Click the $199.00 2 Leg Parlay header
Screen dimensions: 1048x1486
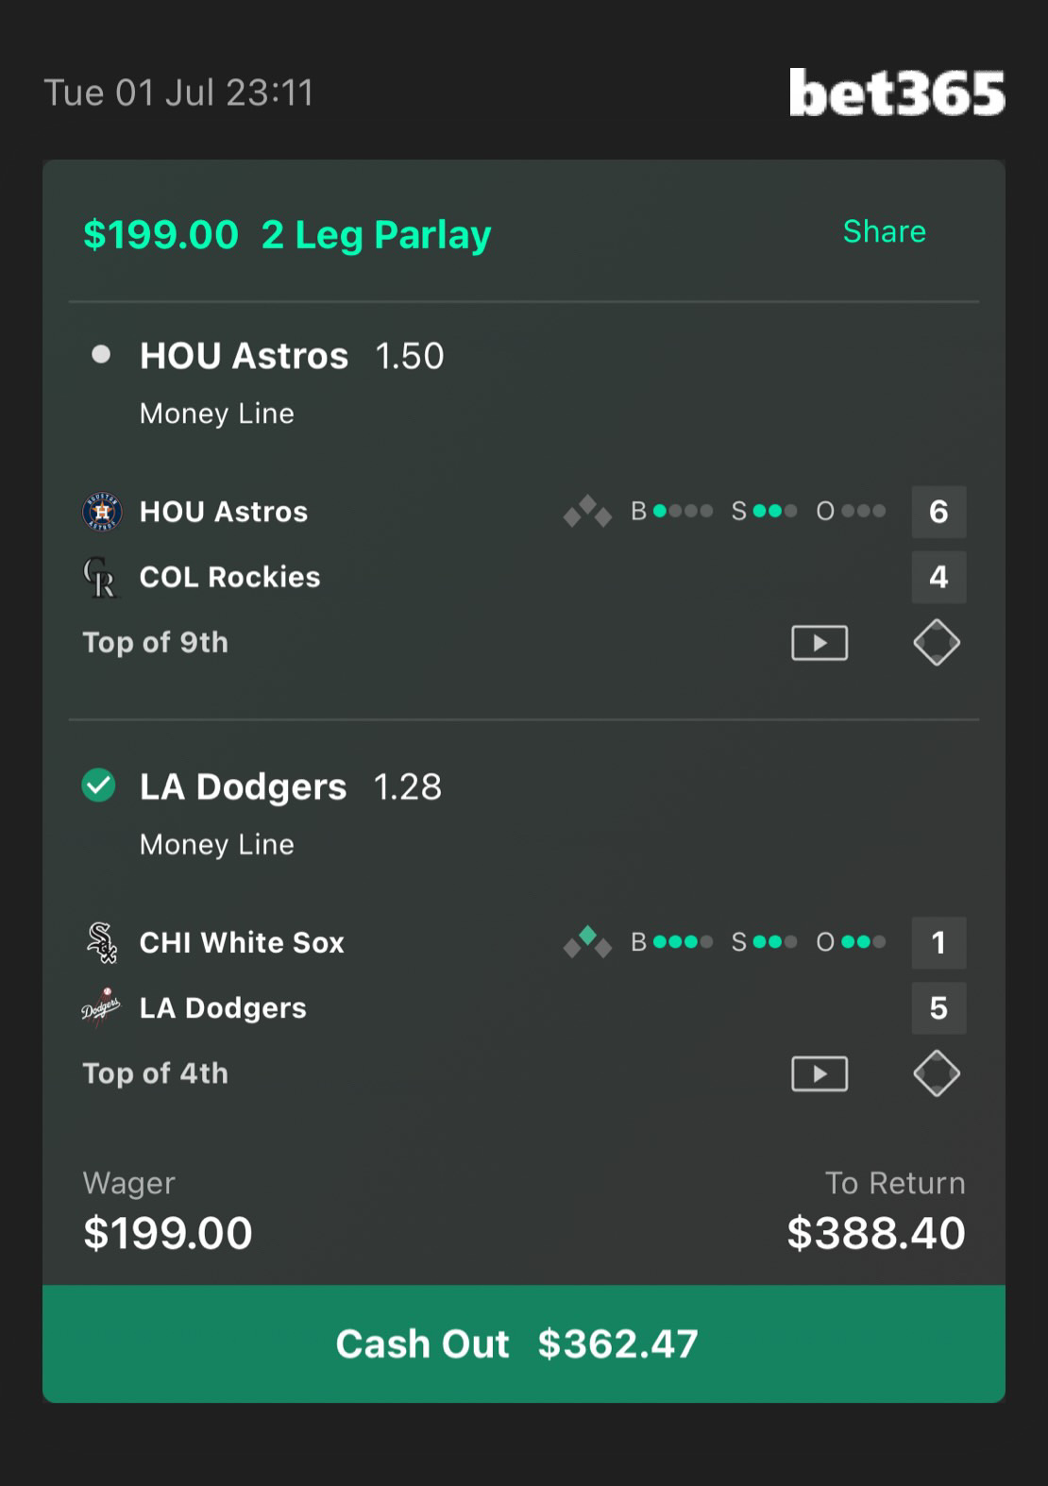287,234
